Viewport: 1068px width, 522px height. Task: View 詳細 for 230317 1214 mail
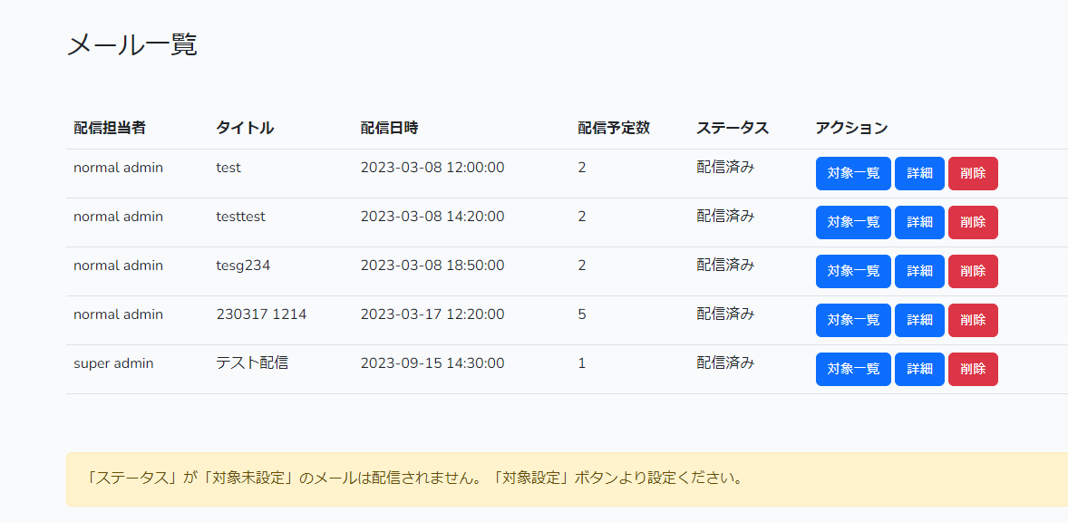click(919, 321)
